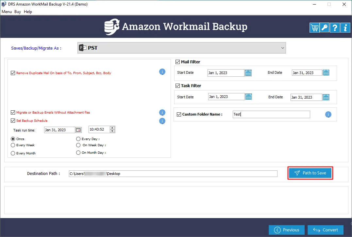The image size is (352, 237).
Task: Click the Task Filter Start Date field
Action: [226, 97]
